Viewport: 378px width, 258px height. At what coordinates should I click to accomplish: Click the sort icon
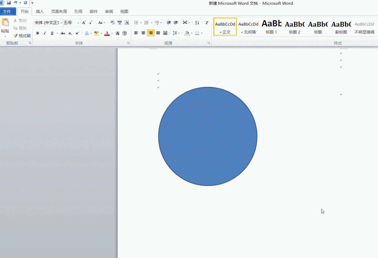(197, 23)
